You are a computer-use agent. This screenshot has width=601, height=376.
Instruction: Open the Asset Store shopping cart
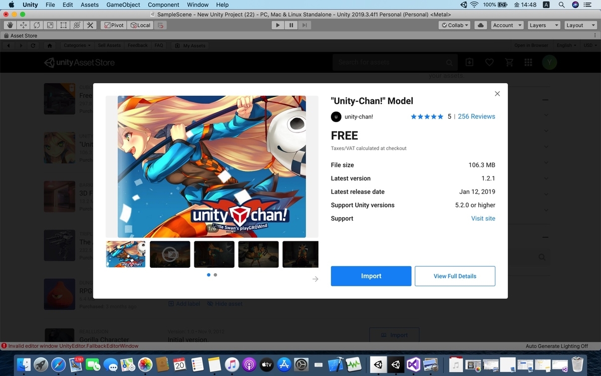pos(509,62)
